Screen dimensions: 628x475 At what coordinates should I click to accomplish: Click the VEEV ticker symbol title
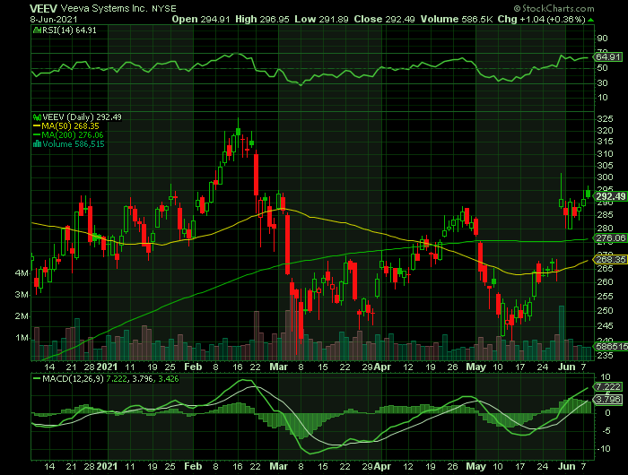(45, 7)
